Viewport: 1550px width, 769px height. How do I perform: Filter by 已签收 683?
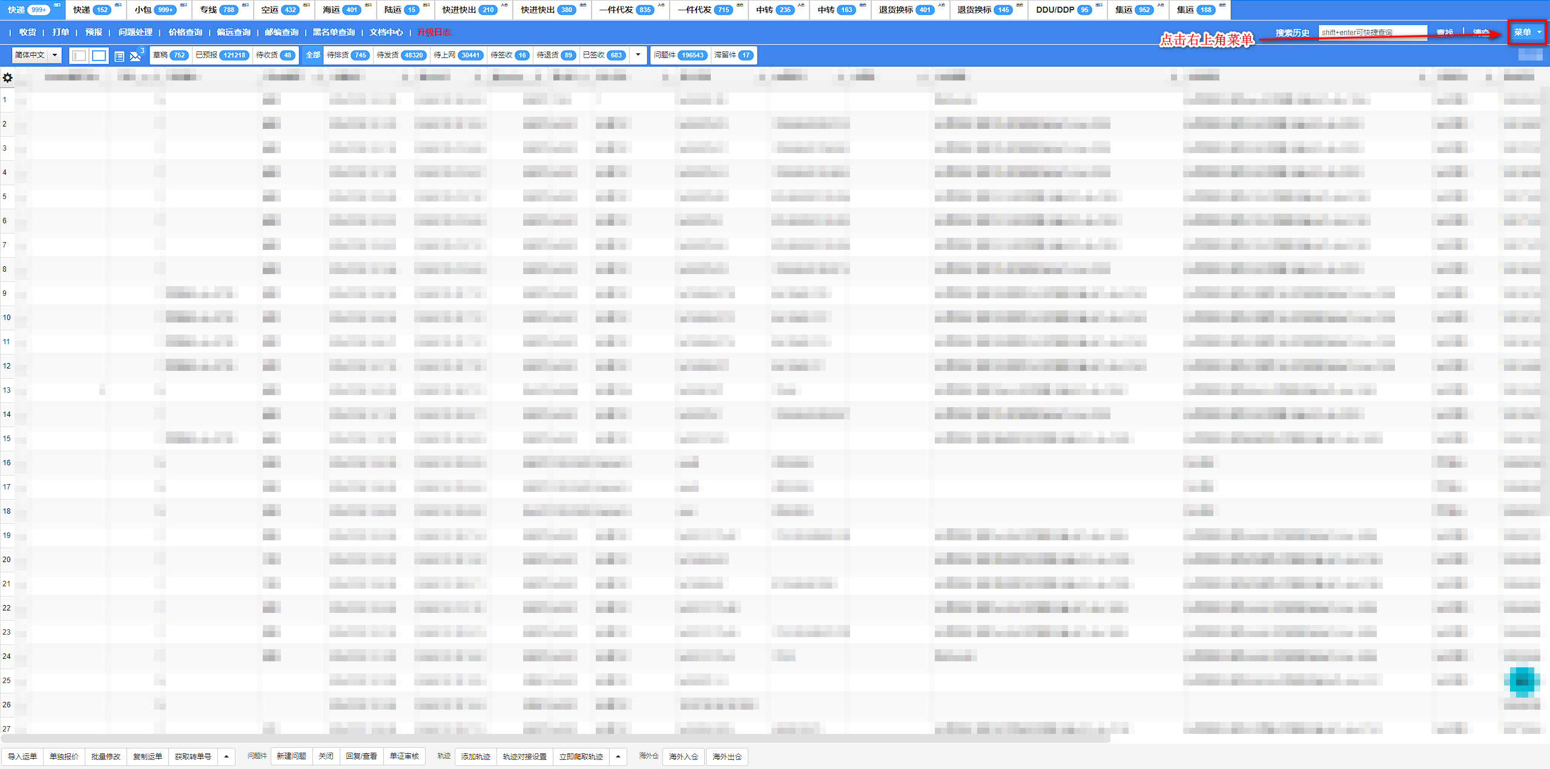pyautogui.click(x=604, y=55)
